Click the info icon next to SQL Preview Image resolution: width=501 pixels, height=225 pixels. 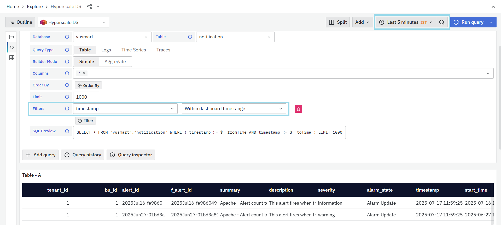(x=67, y=131)
